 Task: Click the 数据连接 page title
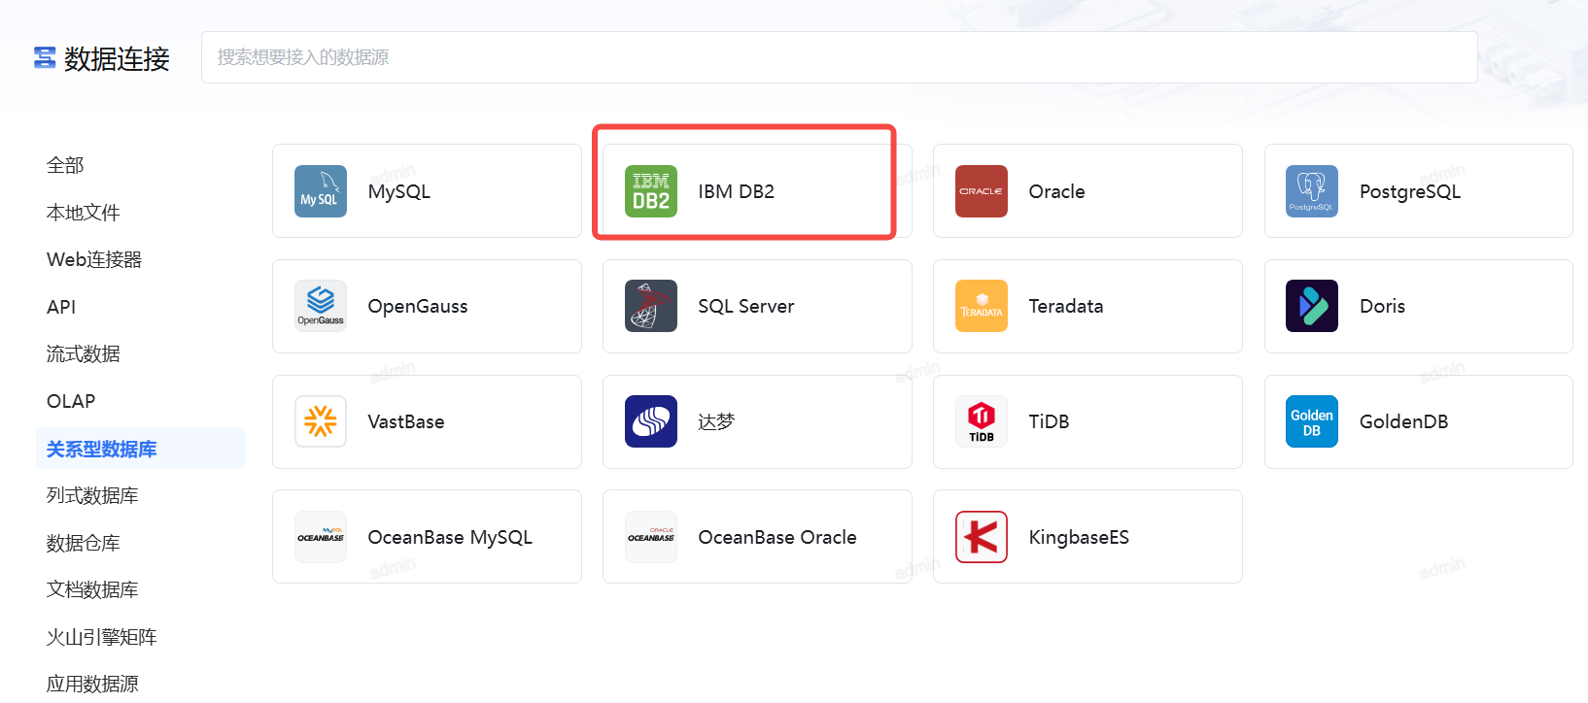(117, 58)
